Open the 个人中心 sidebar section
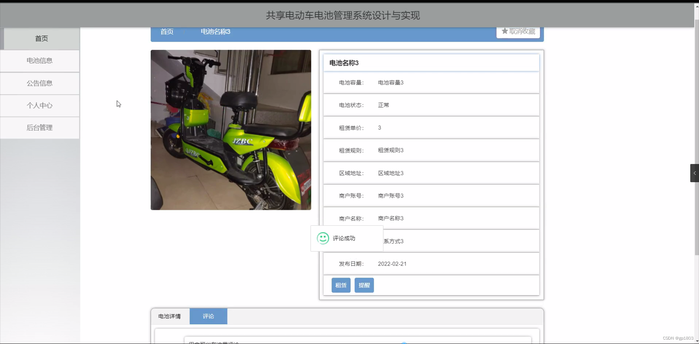 pyautogui.click(x=40, y=105)
